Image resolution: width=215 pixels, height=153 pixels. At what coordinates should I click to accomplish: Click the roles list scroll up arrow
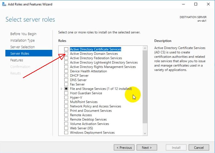coord(145,48)
